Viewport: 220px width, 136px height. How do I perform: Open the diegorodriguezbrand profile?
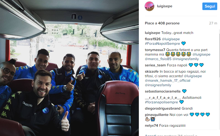click(163, 108)
